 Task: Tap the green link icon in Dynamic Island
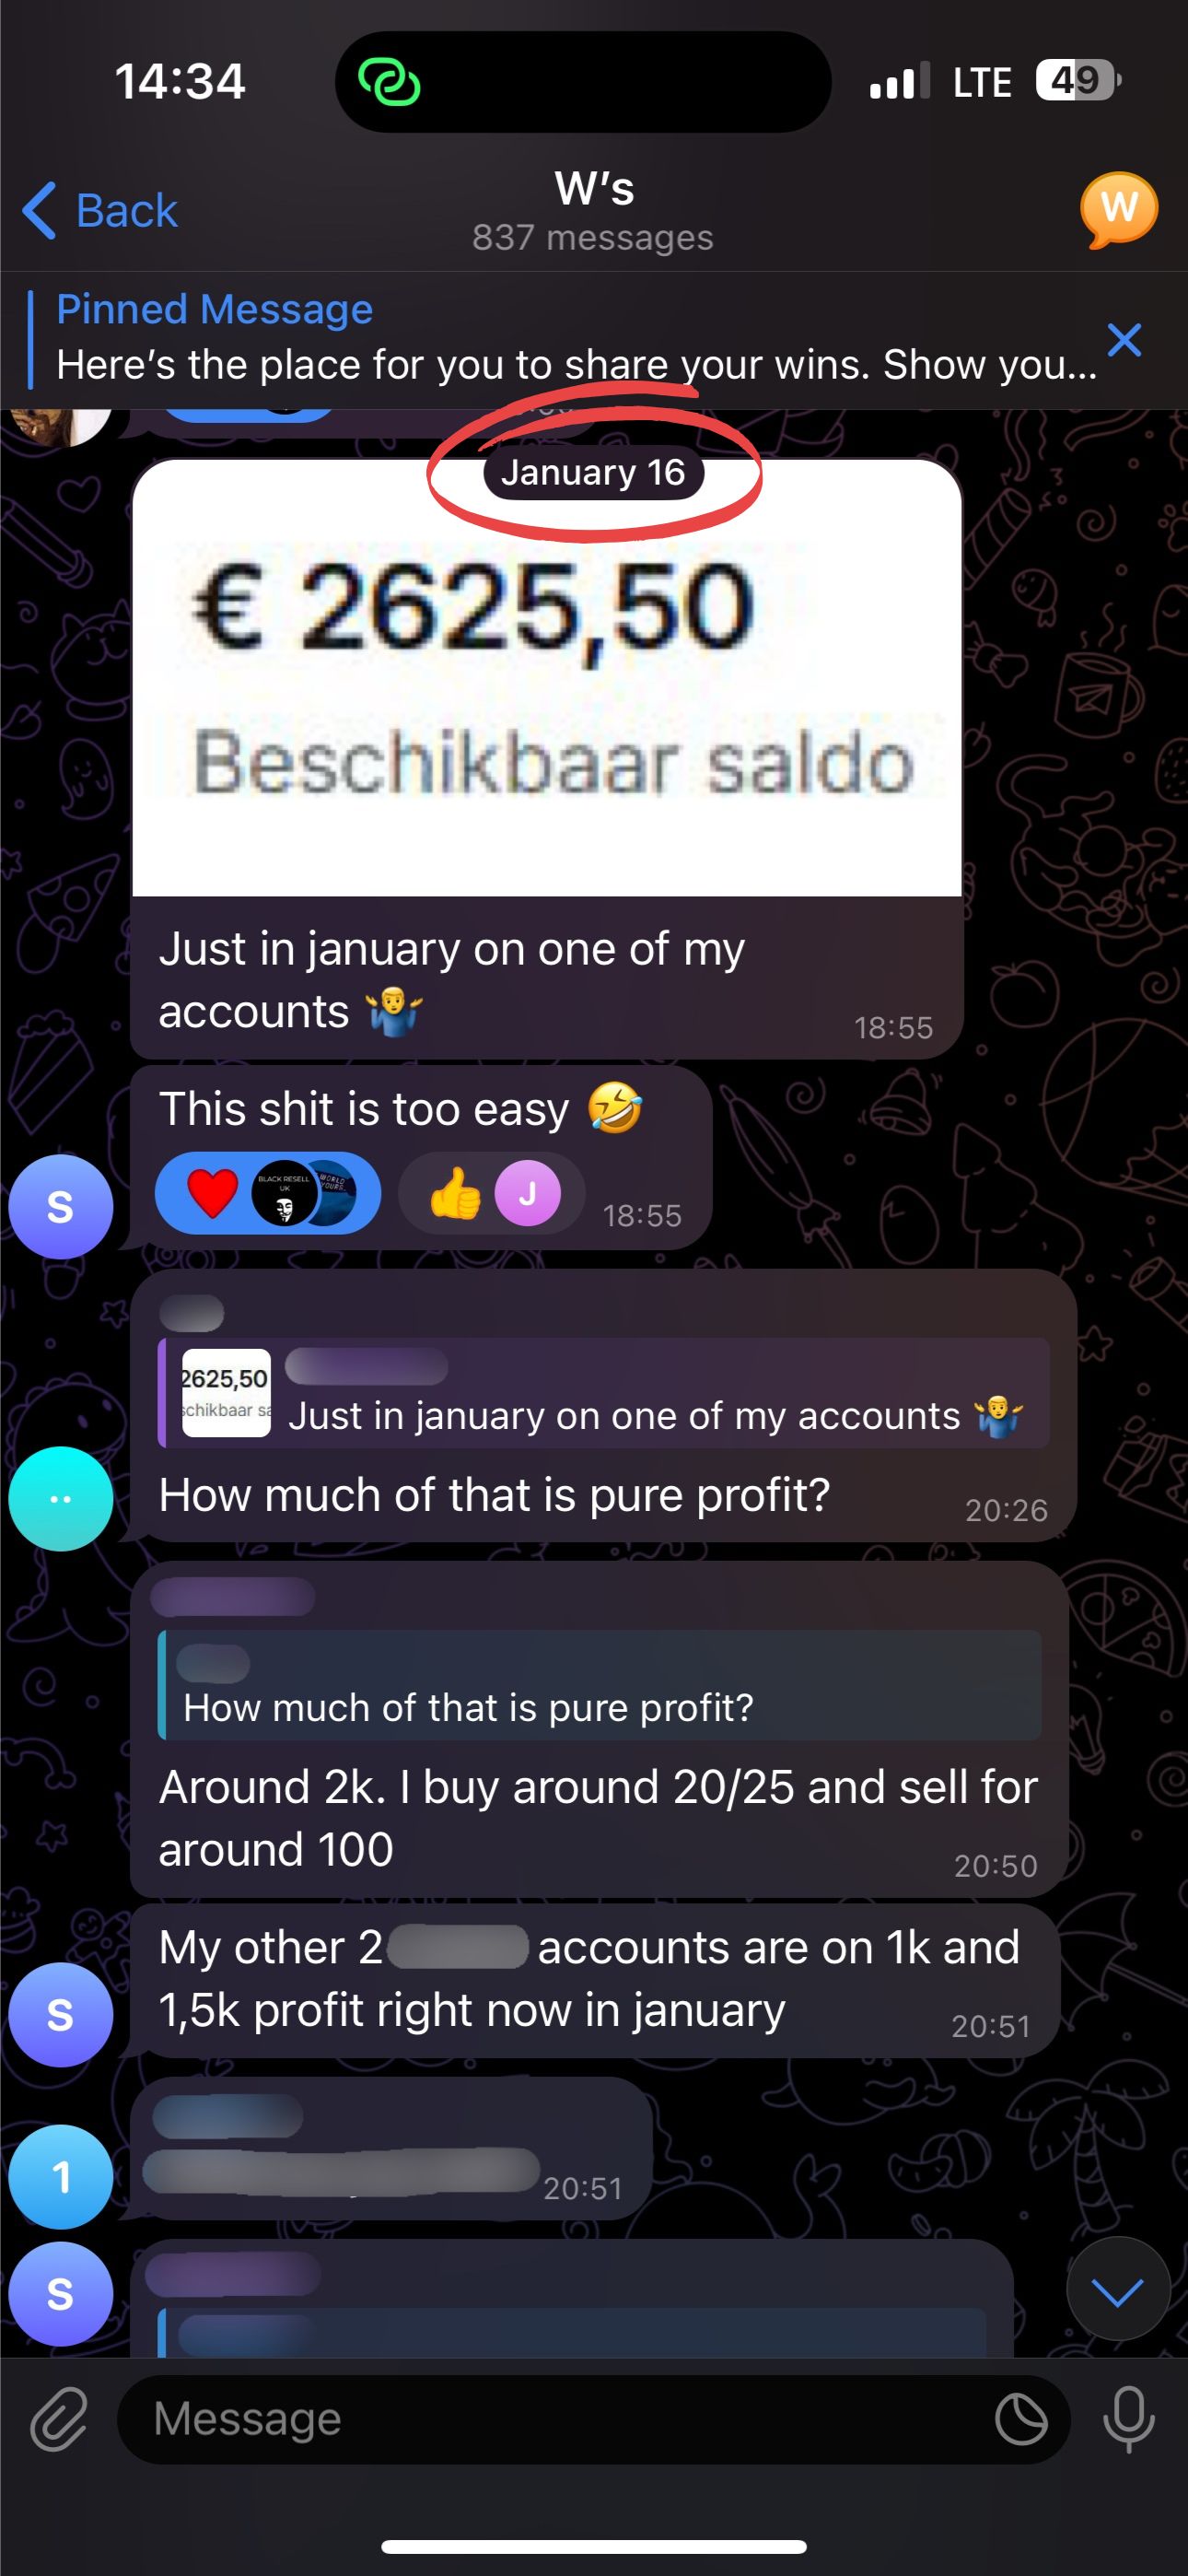[x=389, y=82]
